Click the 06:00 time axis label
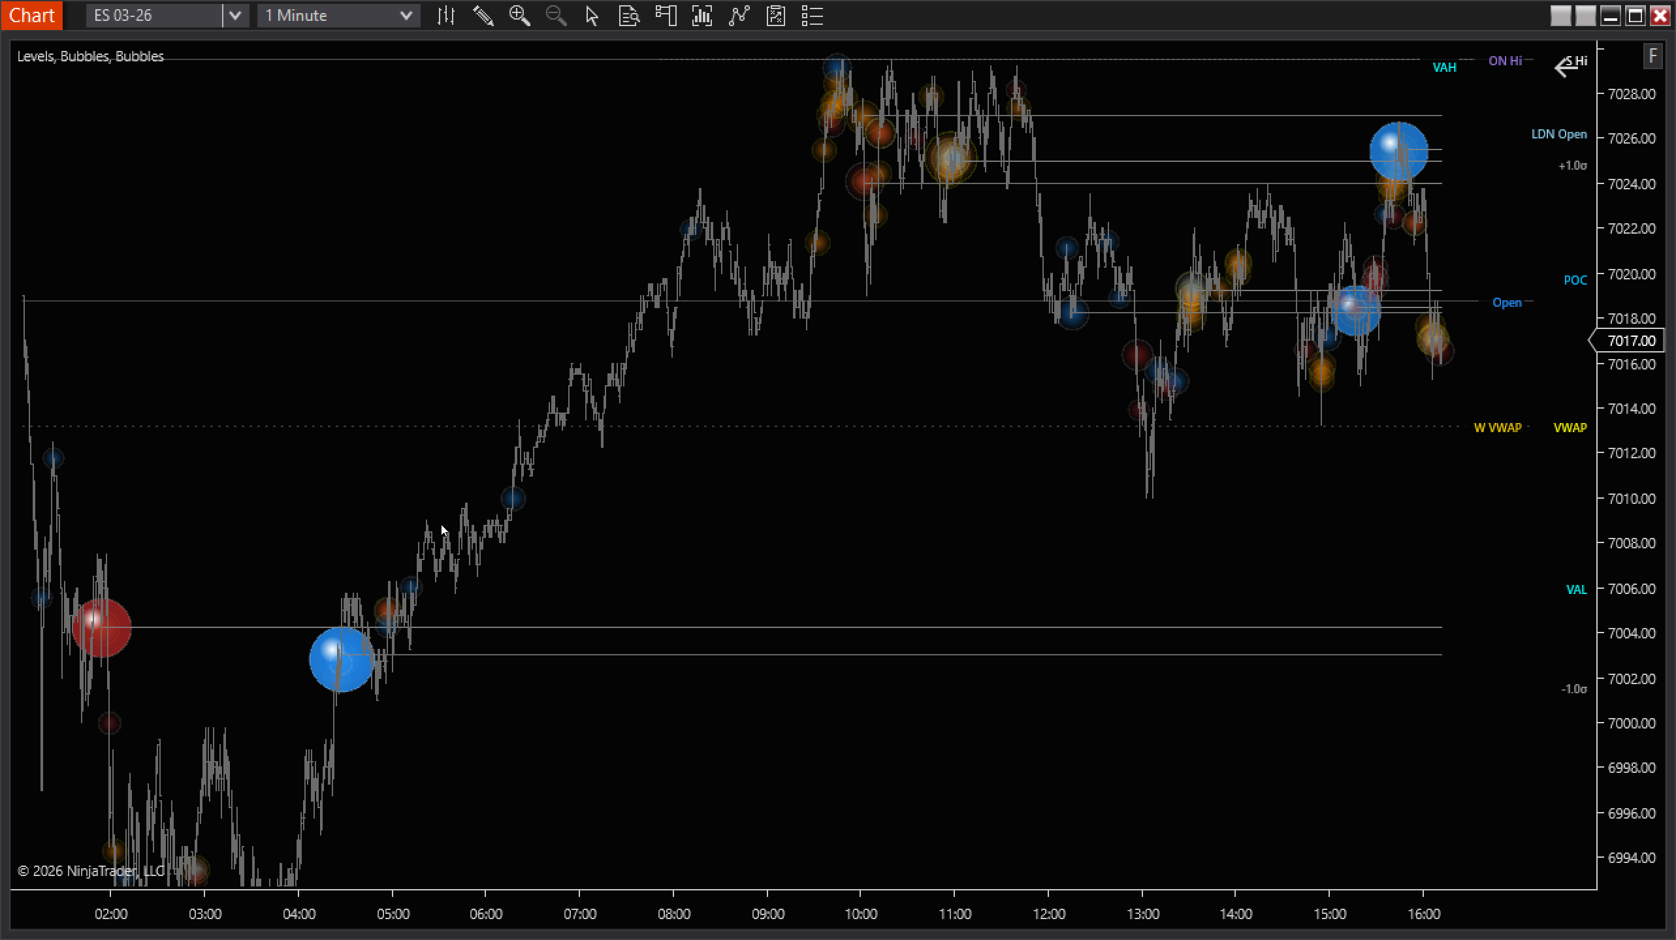 click(x=486, y=914)
